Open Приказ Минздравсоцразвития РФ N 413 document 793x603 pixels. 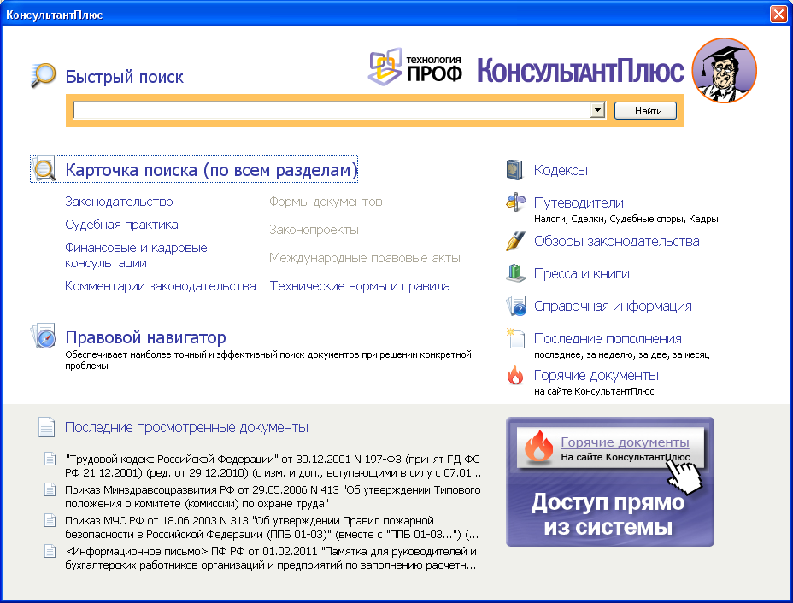point(273,496)
